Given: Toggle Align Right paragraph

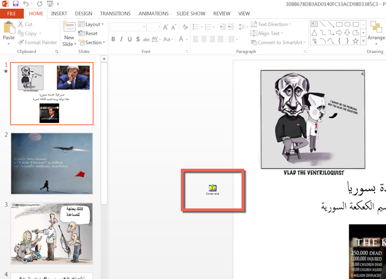Looking at the screenshot, I should click(x=212, y=39).
